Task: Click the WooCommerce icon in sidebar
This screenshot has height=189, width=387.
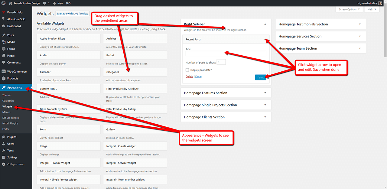Action: tap(4, 72)
